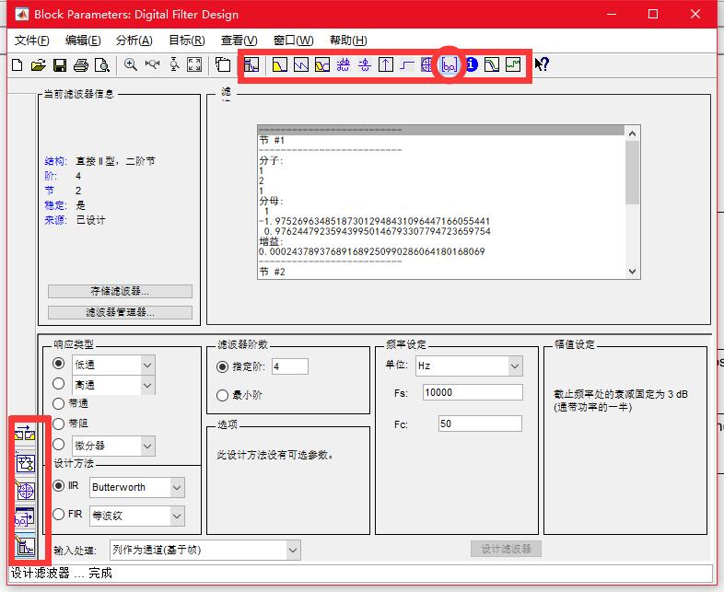Open the 查看(V) menu
The width and height of the screenshot is (724, 592).
click(x=239, y=41)
